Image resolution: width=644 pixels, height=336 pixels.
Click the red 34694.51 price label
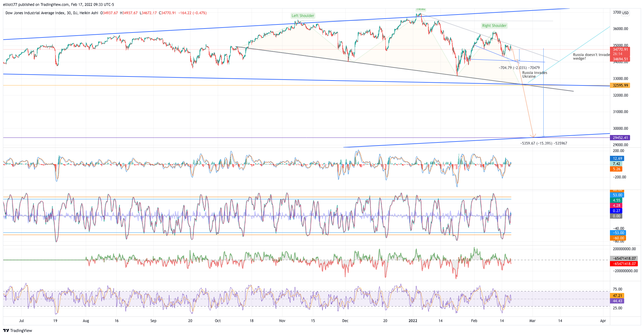[620, 59]
